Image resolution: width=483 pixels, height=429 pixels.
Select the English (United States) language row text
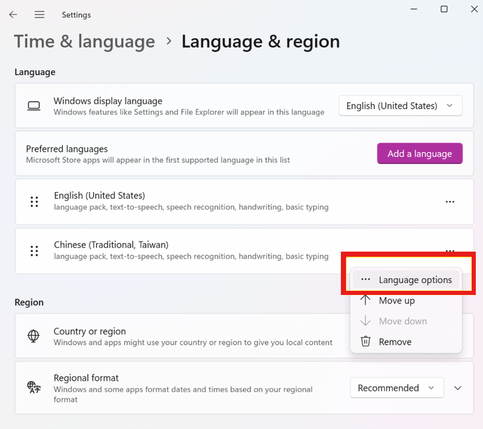99,195
